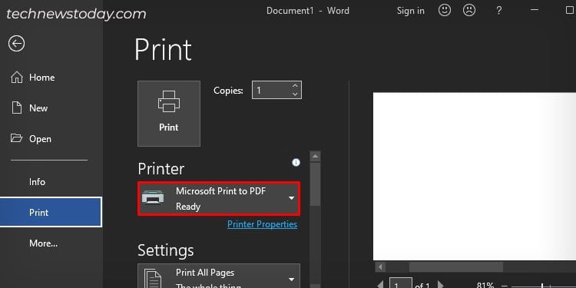Click the preview horizontal scrollbar left arrow
Image resolution: width=576 pixels, height=288 pixels.
pyautogui.click(x=381, y=266)
